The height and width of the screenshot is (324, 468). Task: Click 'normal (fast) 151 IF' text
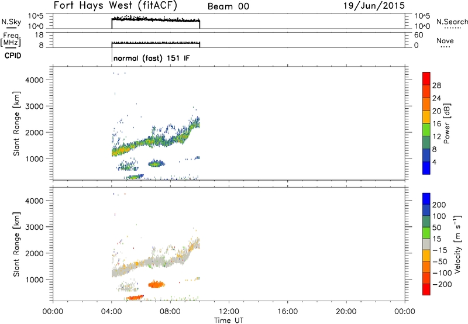tap(152, 58)
